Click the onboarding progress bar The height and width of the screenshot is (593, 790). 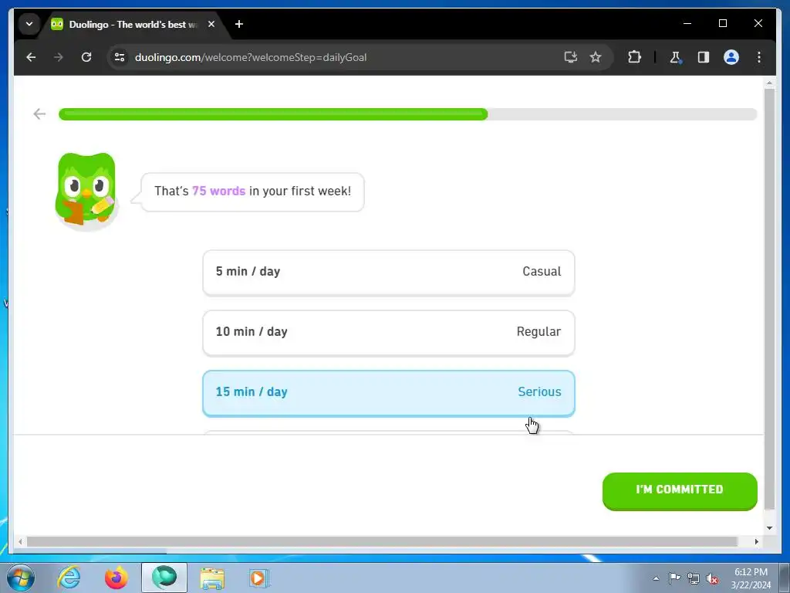click(x=407, y=114)
